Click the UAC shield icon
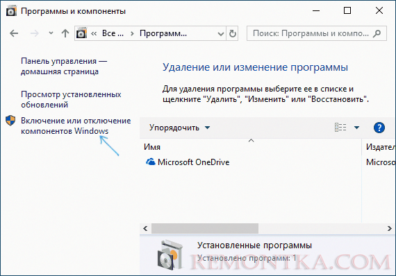Screen dimensions: 396x276 10,121
